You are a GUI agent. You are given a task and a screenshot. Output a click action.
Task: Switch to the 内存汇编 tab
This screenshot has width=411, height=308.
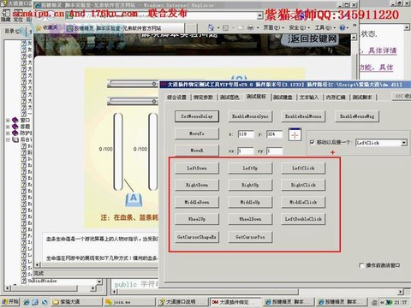[336, 98]
